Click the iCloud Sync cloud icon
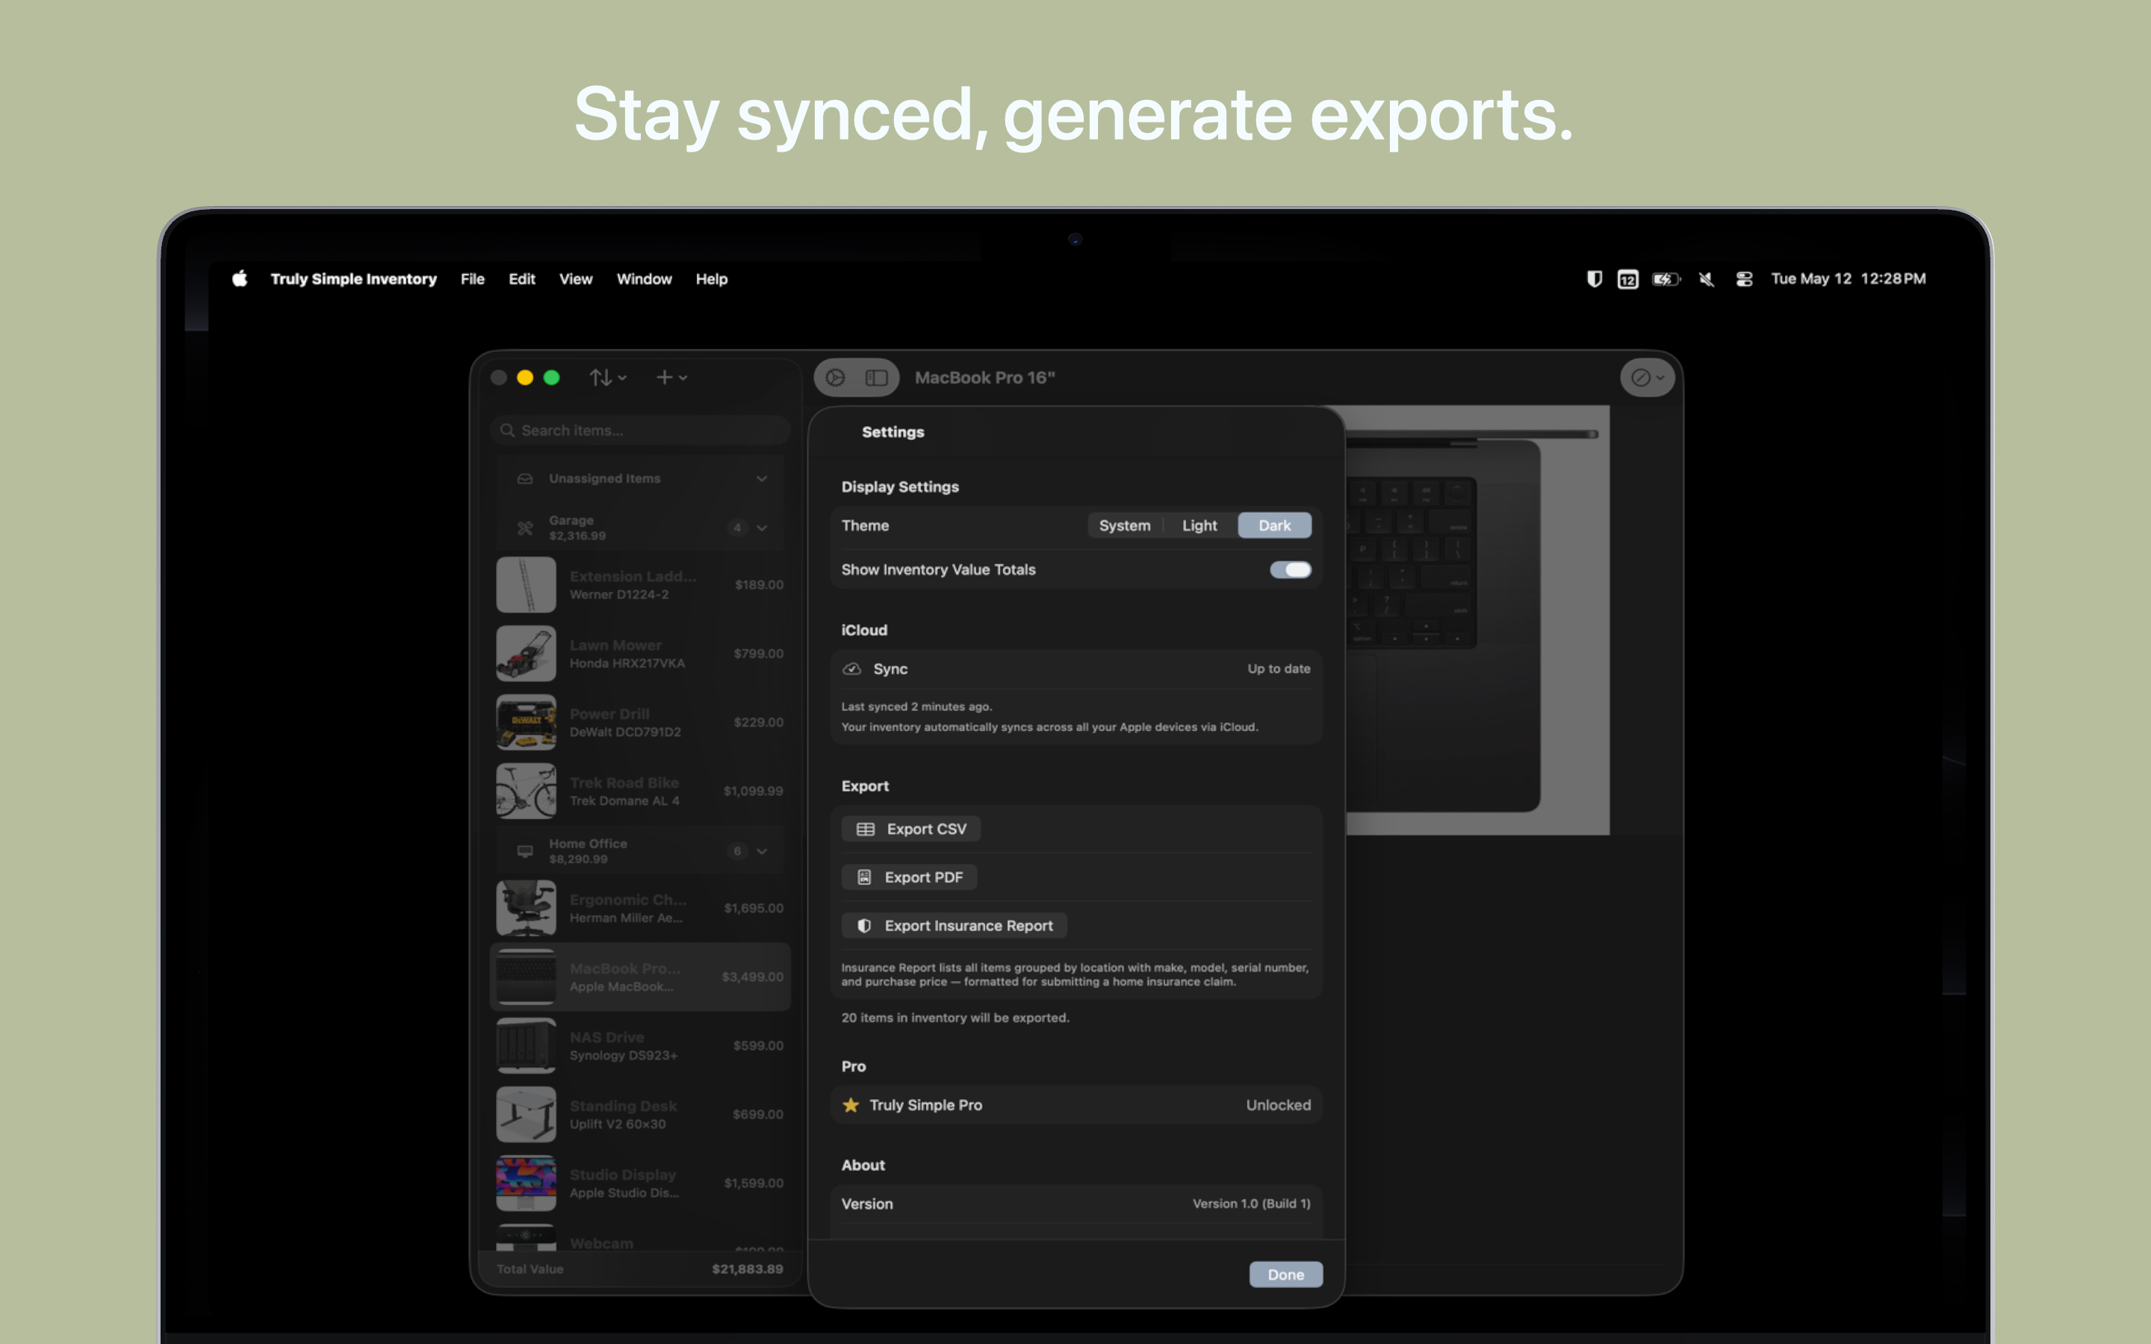This screenshot has width=2151, height=1344. point(851,668)
